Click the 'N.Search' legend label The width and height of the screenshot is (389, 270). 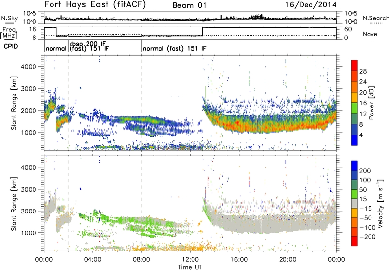click(x=375, y=18)
